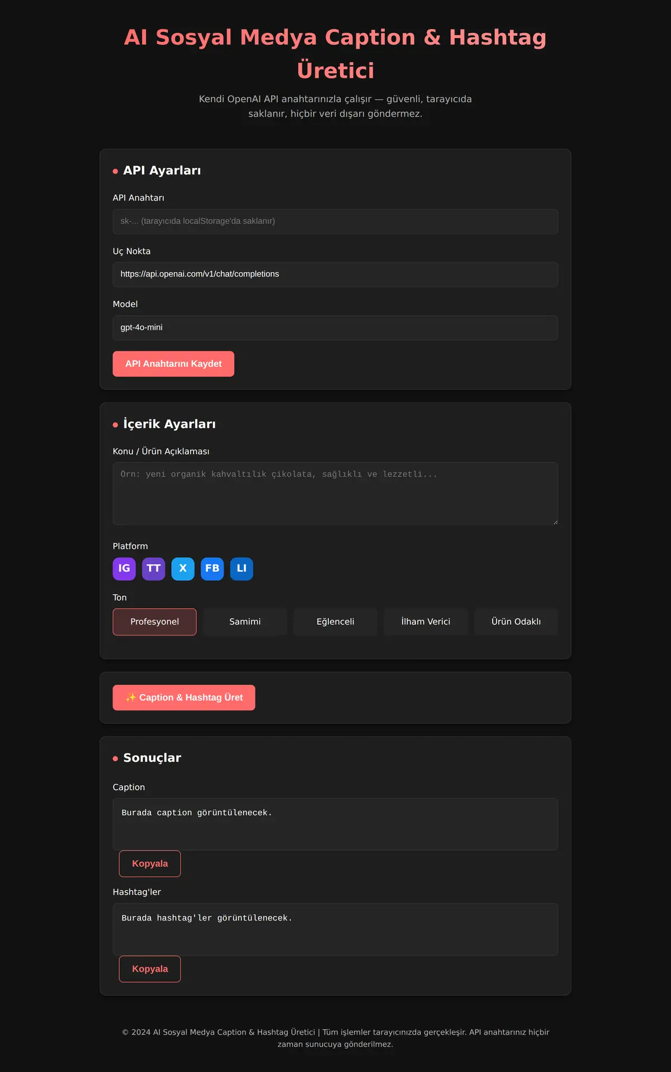Edit the Model field showing gpt-4o-mini
Screen dimensions: 671x1072
[335, 328]
